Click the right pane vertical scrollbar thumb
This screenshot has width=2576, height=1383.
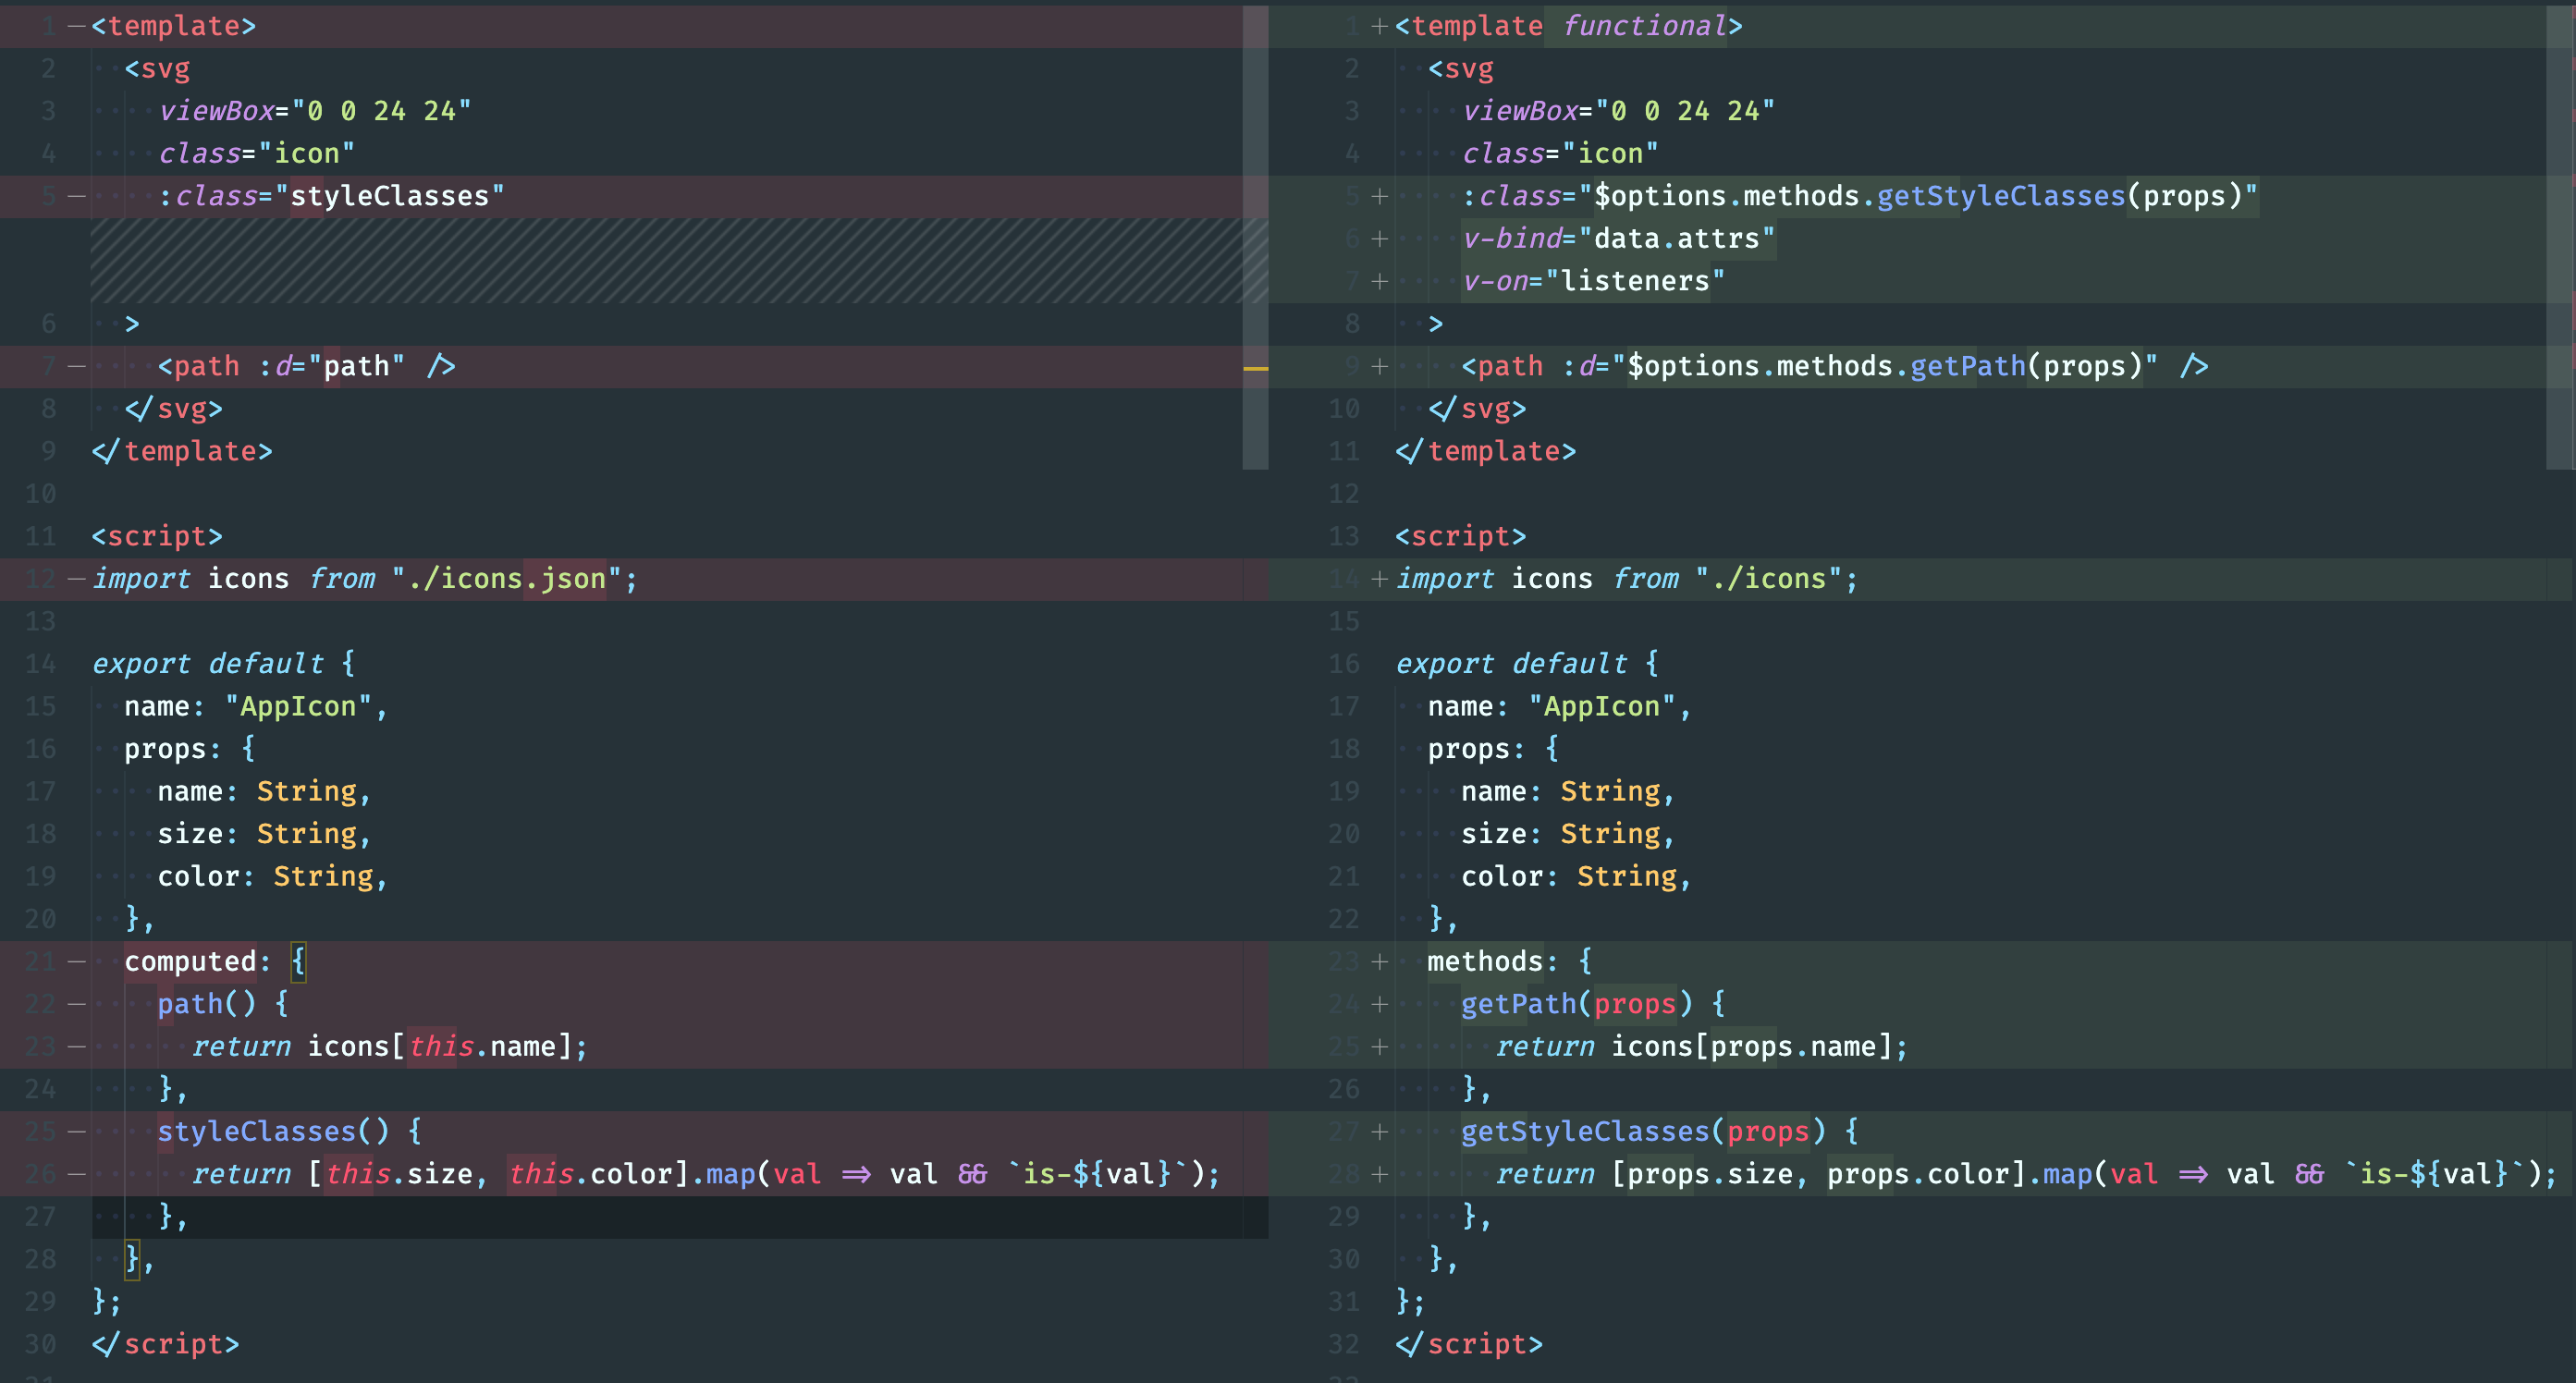click(2560, 237)
